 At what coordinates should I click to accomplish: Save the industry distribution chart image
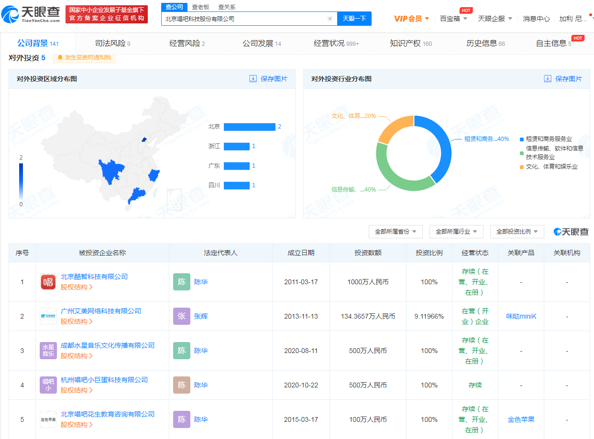coord(563,79)
